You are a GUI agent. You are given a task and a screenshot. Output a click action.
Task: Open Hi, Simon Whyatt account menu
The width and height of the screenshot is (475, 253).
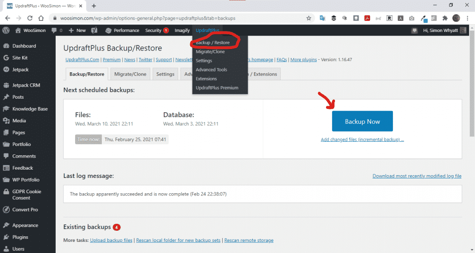pos(444,30)
